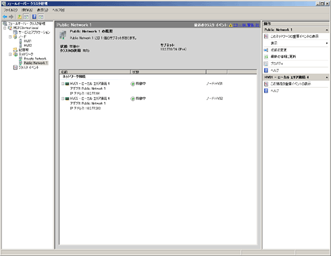The width and height of the screenshot is (331, 256).
Task: Open the View submenu arrow in Actions pane
Action: [x=327, y=43]
